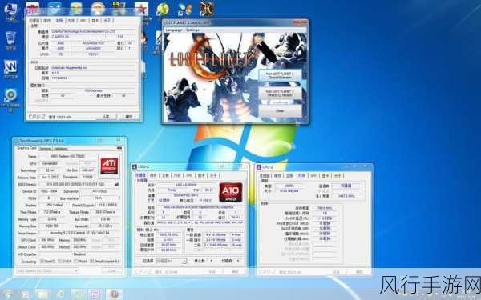This screenshot has width=481, height=300.
Task: Open the SPD tab in the memory CPU-Z window
Action: pyautogui.click(x=313, y=176)
